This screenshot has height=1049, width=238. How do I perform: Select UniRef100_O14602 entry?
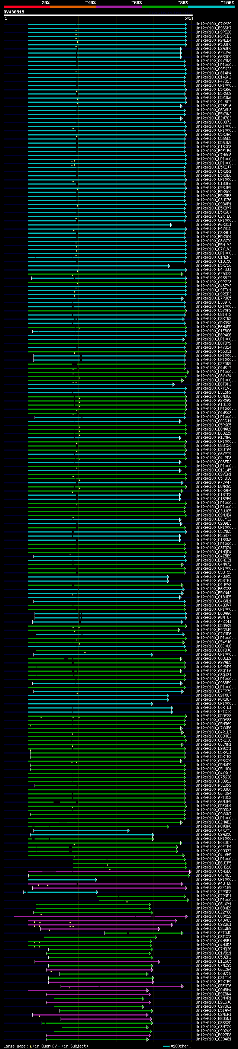(x=213, y=77)
